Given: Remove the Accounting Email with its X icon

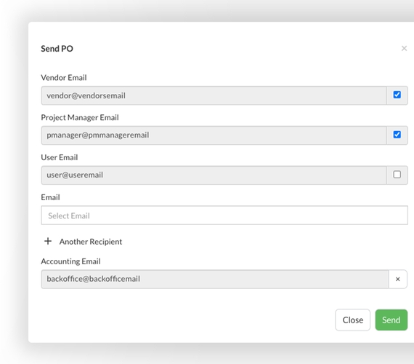Looking at the screenshot, I should 397,279.
